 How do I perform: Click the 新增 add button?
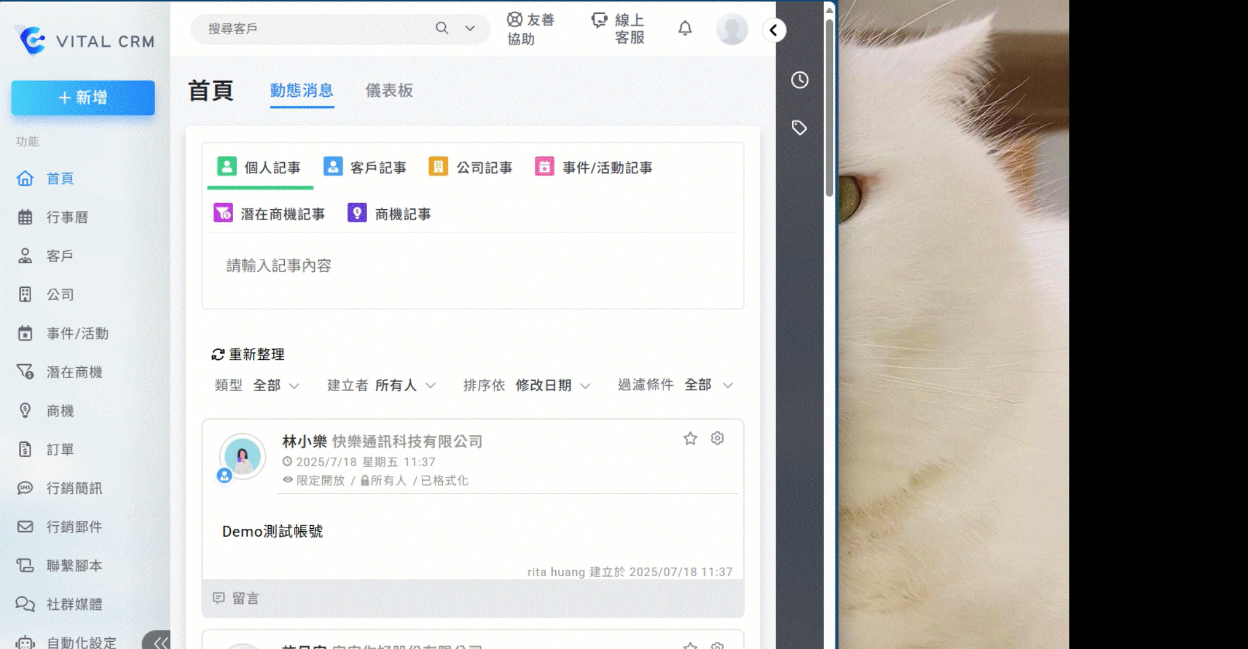(83, 98)
